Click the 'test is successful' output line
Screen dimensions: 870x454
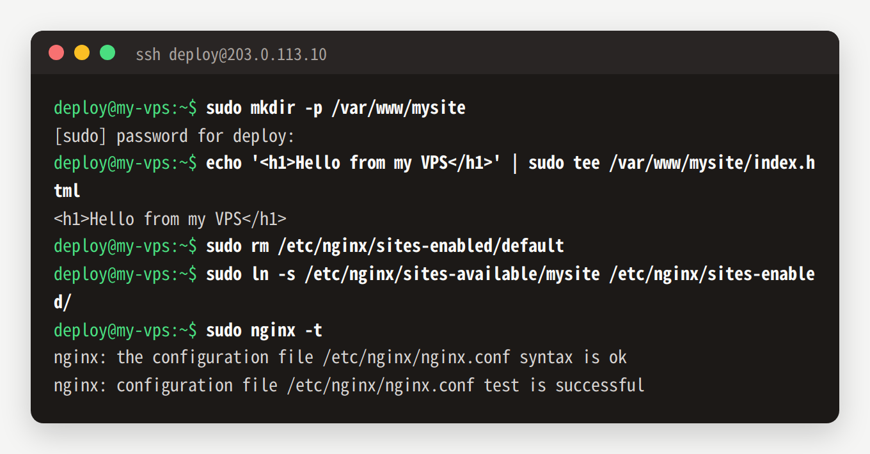pos(349,386)
